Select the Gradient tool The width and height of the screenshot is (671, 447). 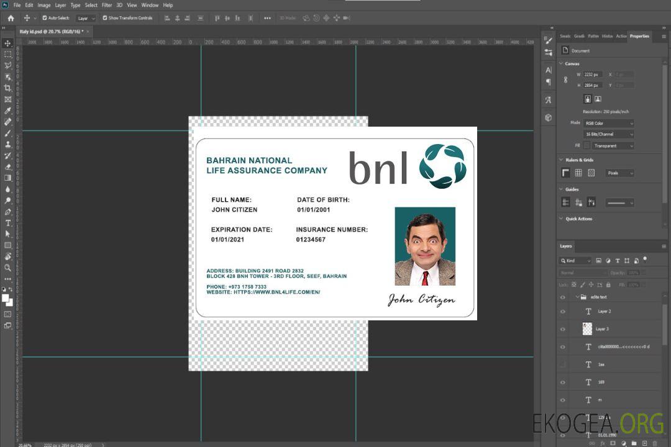coord(7,178)
